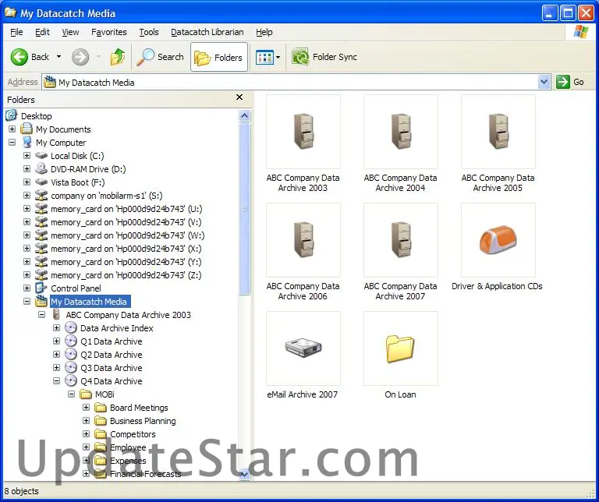The width and height of the screenshot is (599, 502).
Task: Select Driver & Application CDs icon
Action: pos(498,240)
